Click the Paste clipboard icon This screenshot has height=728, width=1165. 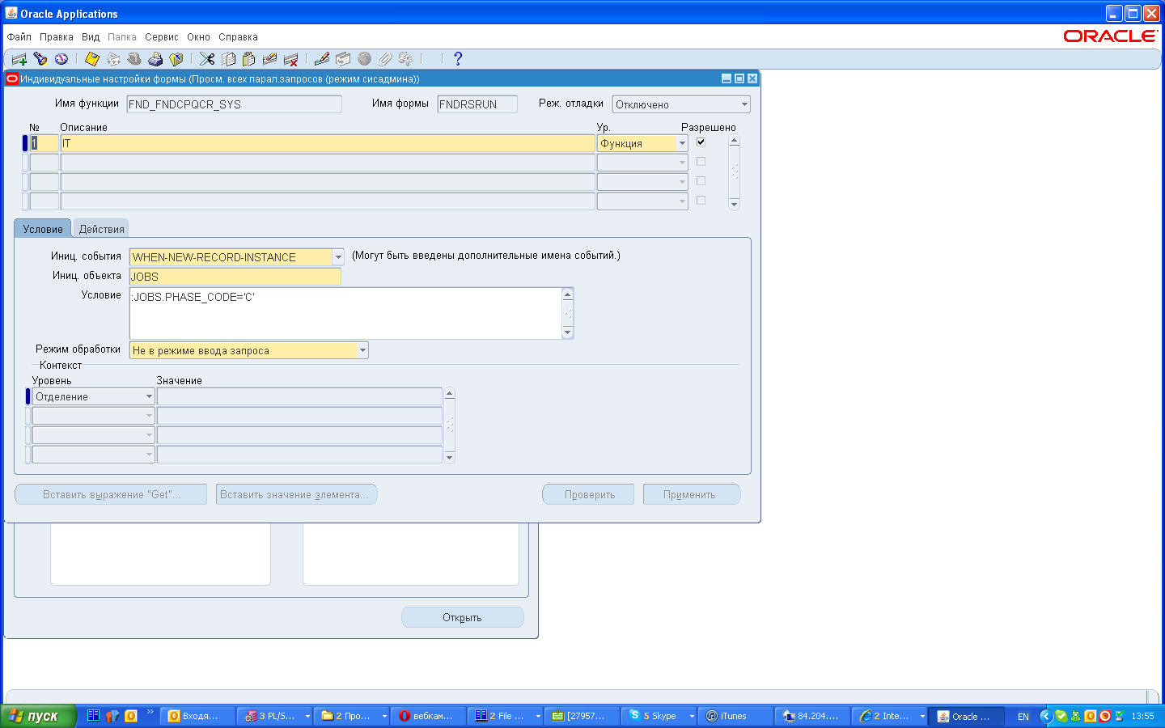pyautogui.click(x=249, y=59)
